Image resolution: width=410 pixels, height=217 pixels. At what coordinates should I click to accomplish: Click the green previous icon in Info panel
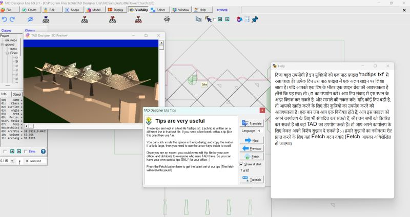pyautogui.click(x=12, y=151)
